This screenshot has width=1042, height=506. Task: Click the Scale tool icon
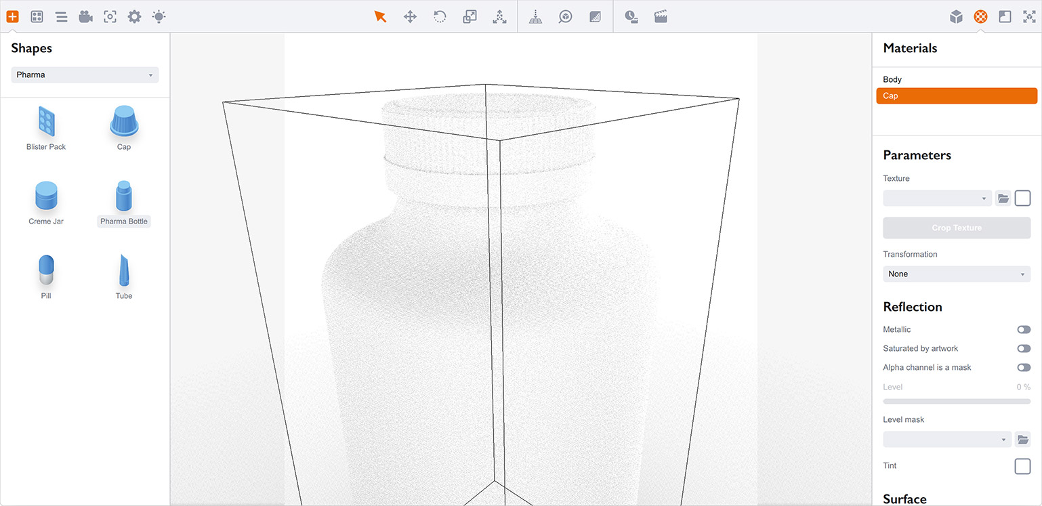point(470,17)
